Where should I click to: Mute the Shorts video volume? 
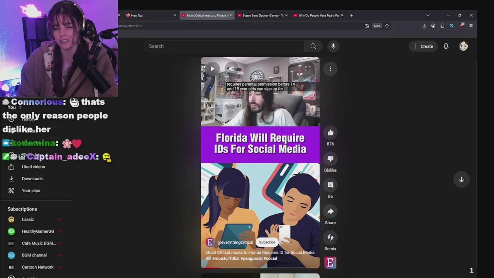point(232,69)
